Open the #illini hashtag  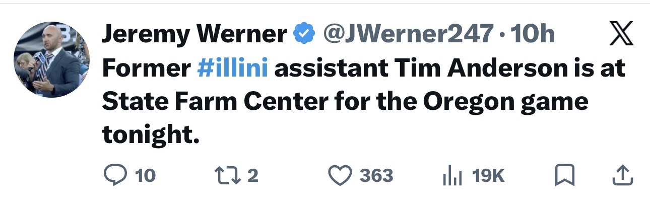click(233, 68)
